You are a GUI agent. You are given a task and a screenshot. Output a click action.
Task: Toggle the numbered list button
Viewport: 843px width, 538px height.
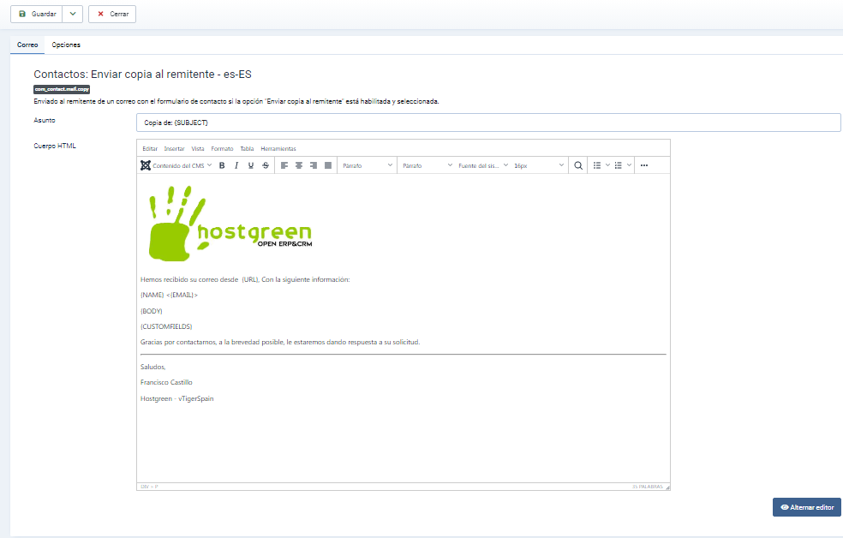[619, 165]
